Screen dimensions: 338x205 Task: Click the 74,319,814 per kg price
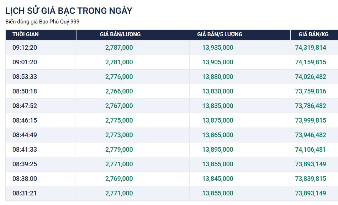[310, 48]
